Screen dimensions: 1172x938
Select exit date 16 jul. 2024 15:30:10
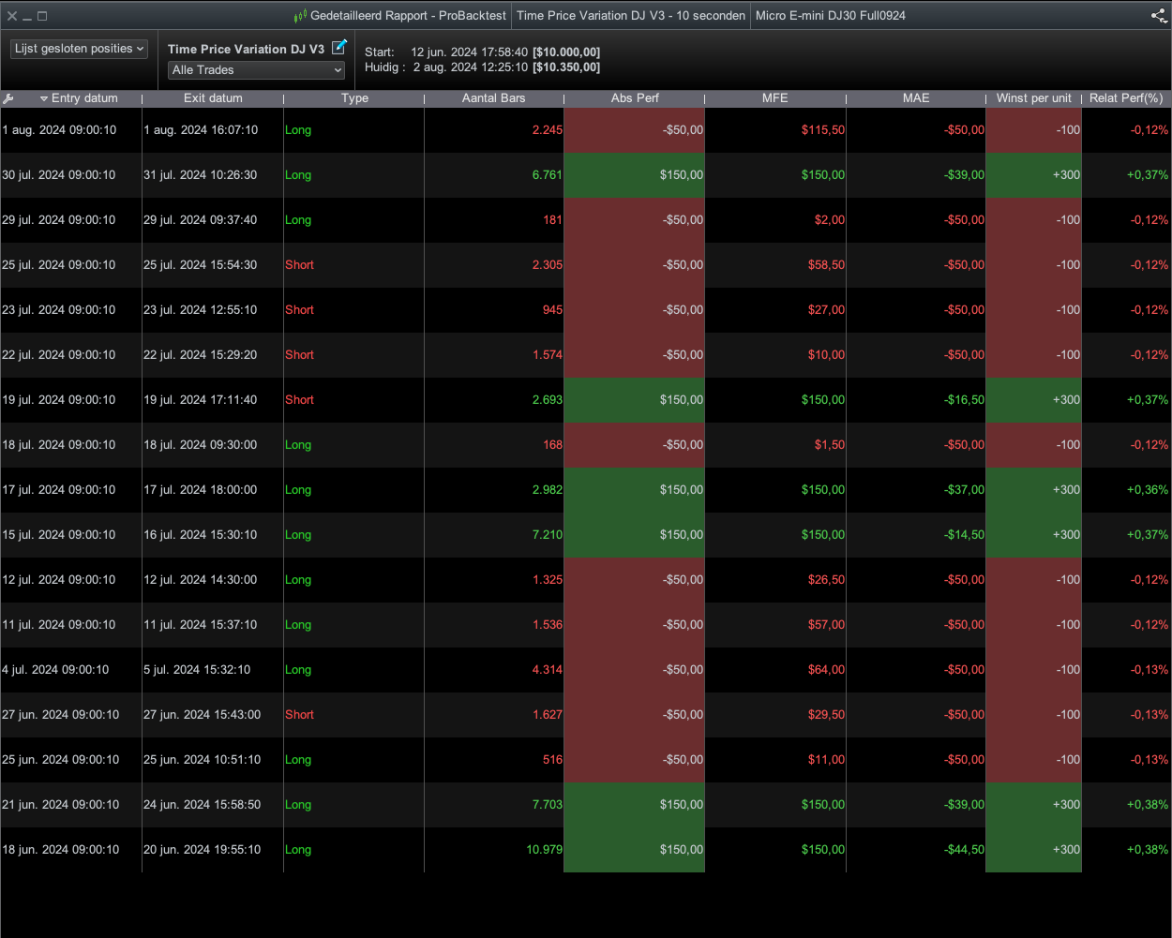(200, 535)
